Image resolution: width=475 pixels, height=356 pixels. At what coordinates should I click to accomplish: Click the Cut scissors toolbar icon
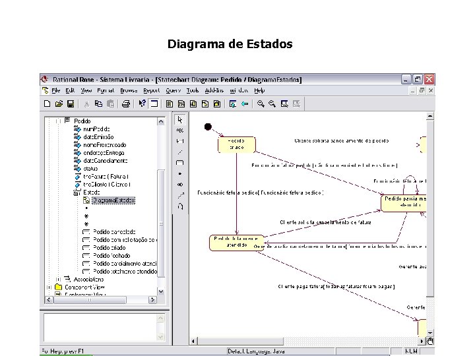86,104
